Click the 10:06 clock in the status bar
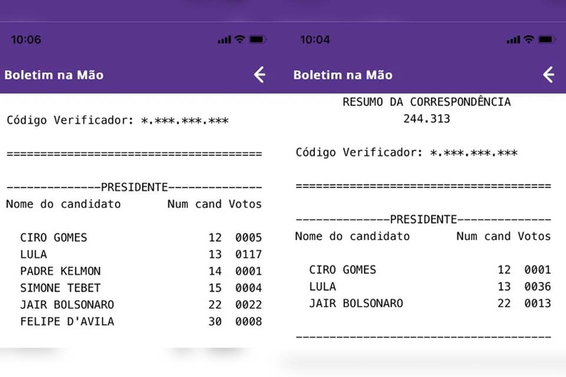This screenshot has height=377, width=566. 26,40
